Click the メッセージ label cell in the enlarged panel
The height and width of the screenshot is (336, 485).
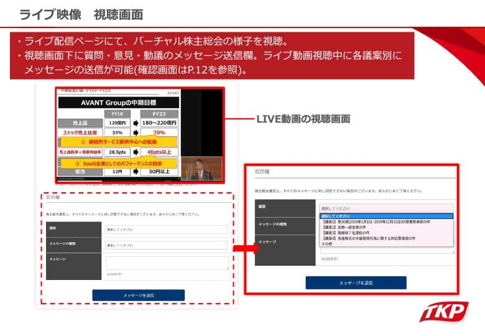coord(285,250)
